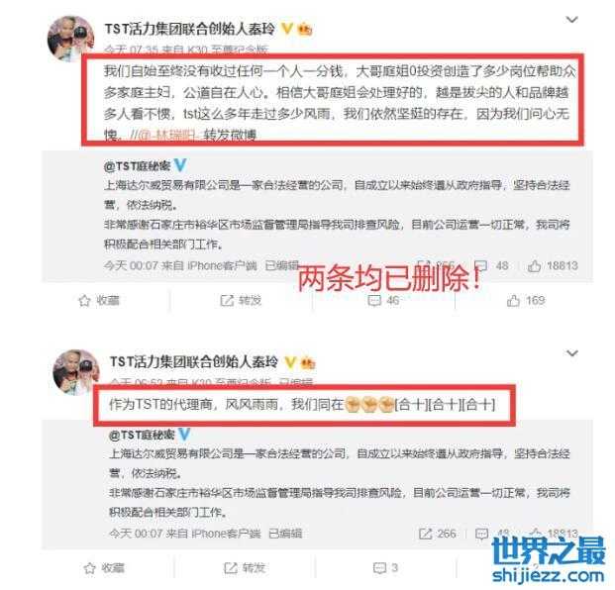The width and height of the screenshot is (615, 590).
Task: Like the first post showing 169
Action: tap(513, 301)
